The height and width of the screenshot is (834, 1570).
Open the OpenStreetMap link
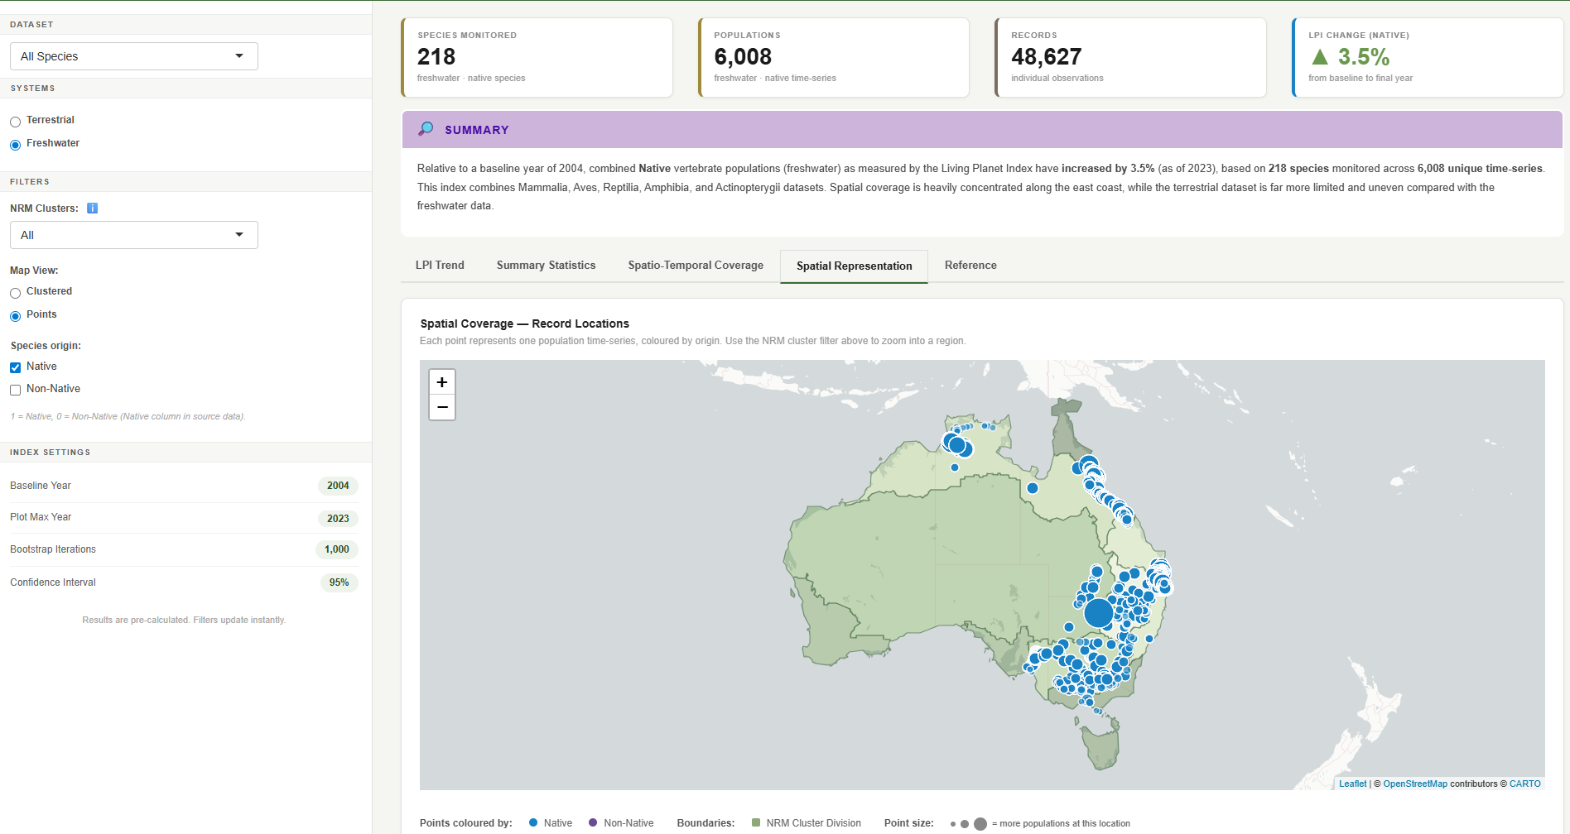[1415, 784]
